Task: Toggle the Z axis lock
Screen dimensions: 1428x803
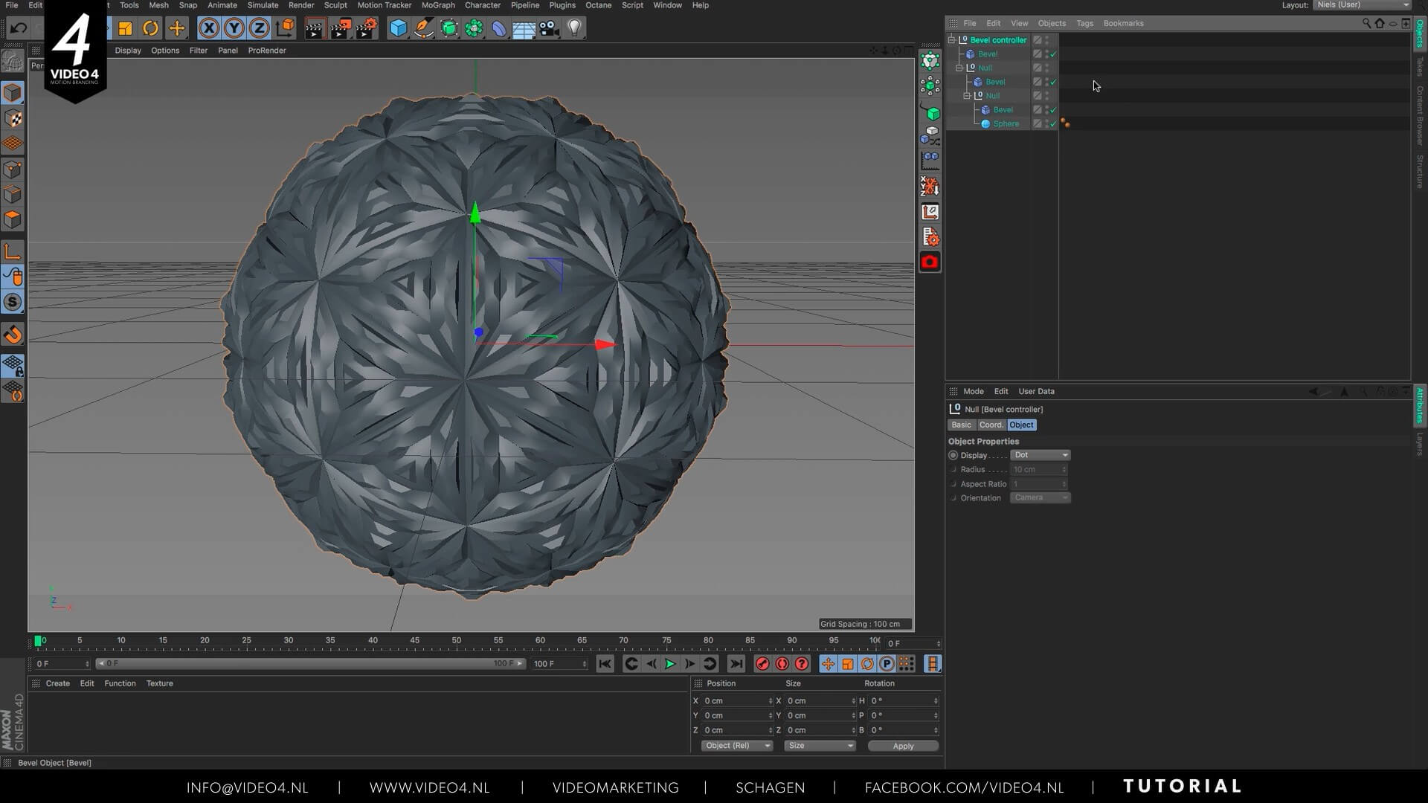Action: click(x=259, y=28)
